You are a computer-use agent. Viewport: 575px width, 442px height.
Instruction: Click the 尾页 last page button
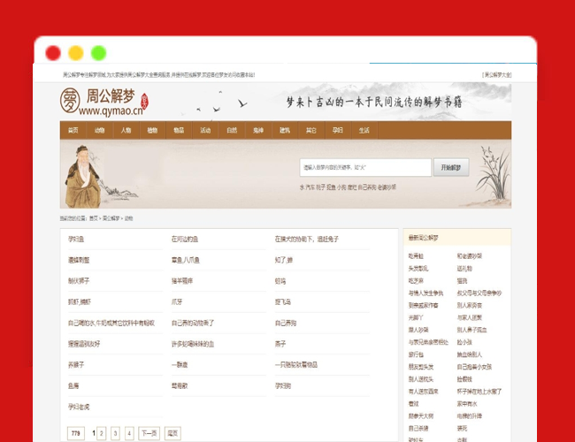click(x=172, y=433)
